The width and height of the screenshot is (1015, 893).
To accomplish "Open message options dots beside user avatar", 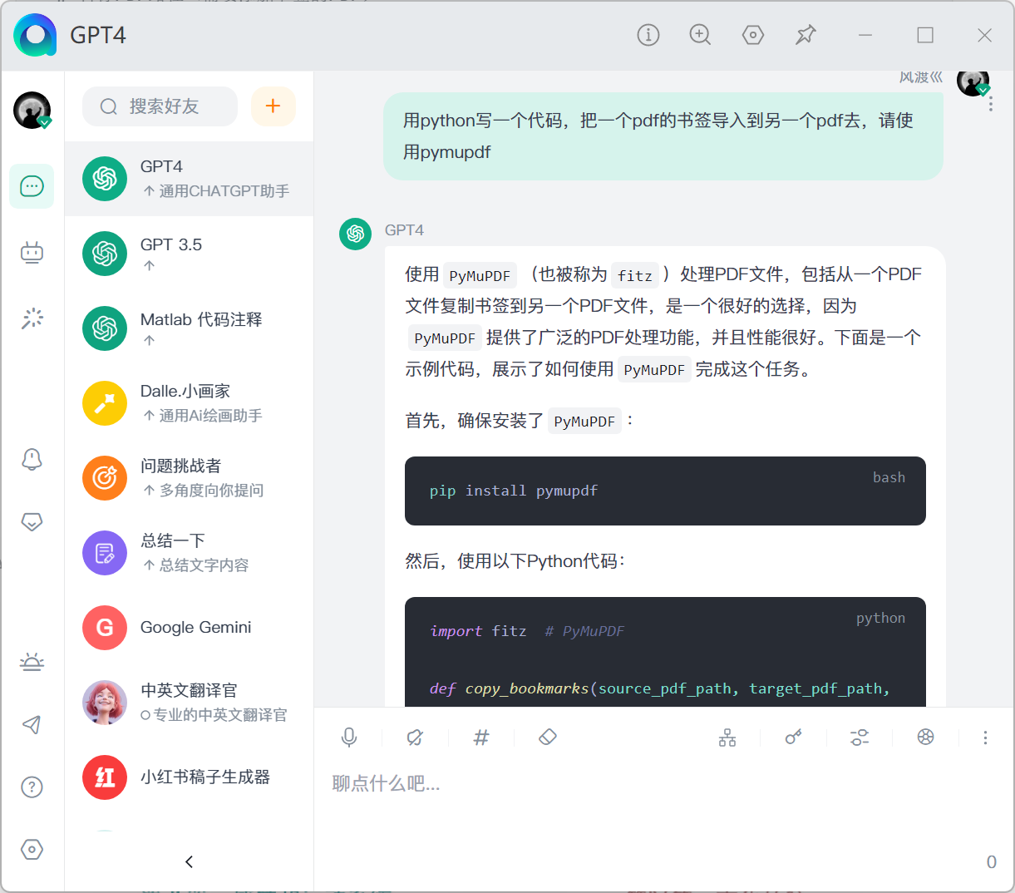I will [990, 105].
